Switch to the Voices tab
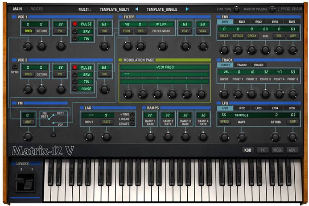The image size is (309, 206). point(37,9)
